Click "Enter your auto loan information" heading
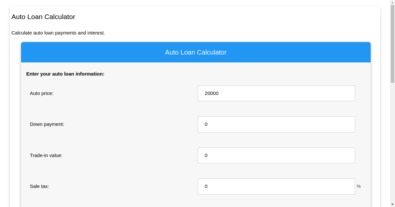The width and height of the screenshot is (395, 207). (65, 74)
